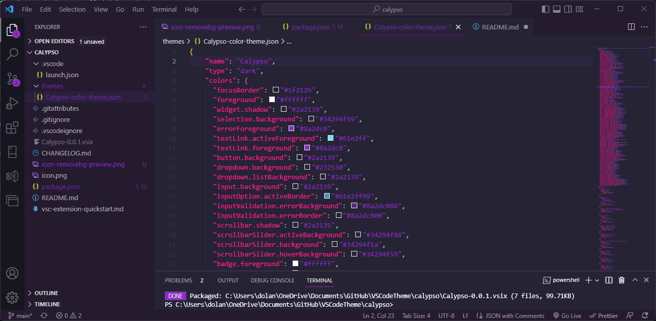
Task: Switch to the package.json tab
Action: pos(312,27)
